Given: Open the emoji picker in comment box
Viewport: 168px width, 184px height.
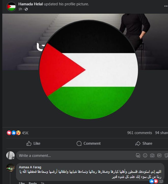Looking at the screenshot, I should coord(145,155).
